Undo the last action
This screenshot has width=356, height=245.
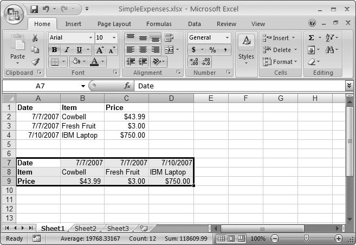coord(46,9)
